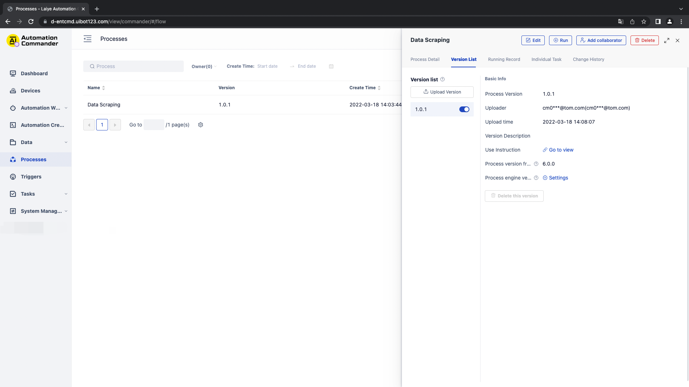Click next page arrow

(x=115, y=125)
